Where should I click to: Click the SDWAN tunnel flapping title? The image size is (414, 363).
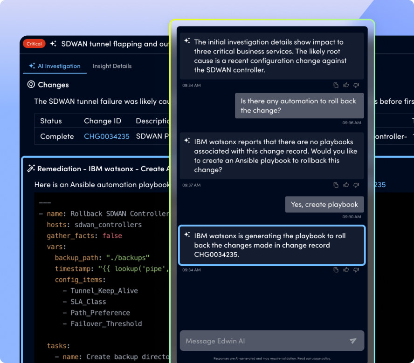115,44
